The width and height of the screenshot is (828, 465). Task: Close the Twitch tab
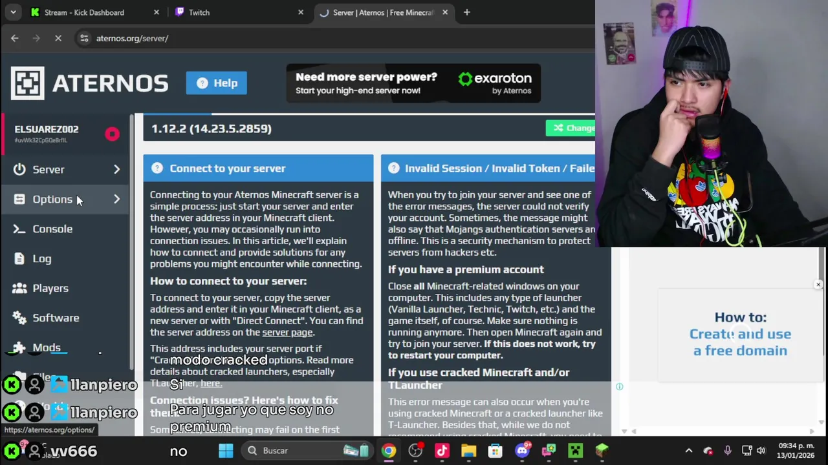tap(301, 12)
